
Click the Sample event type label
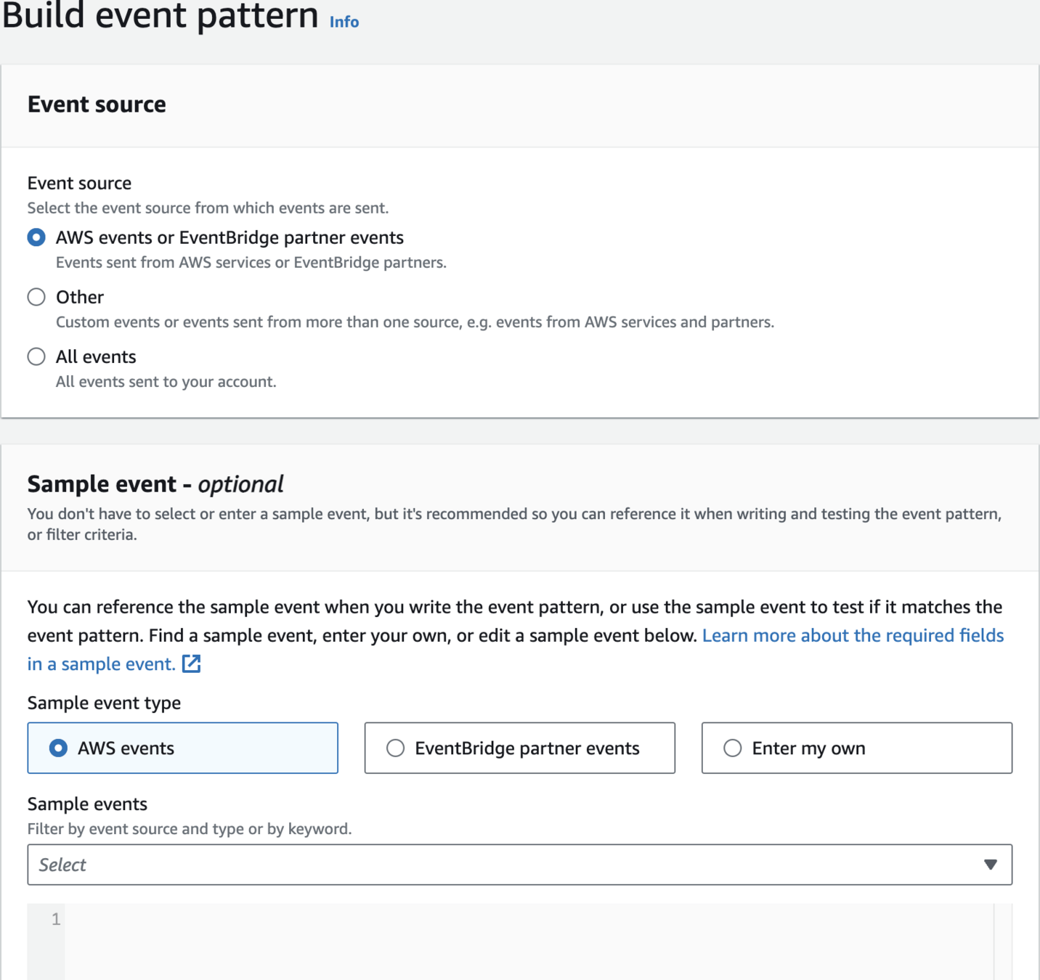[x=104, y=703]
